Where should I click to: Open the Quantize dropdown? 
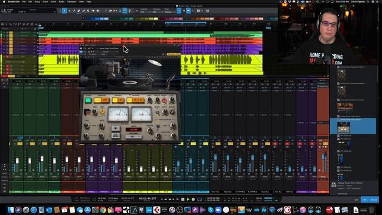click(x=146, y=12)
